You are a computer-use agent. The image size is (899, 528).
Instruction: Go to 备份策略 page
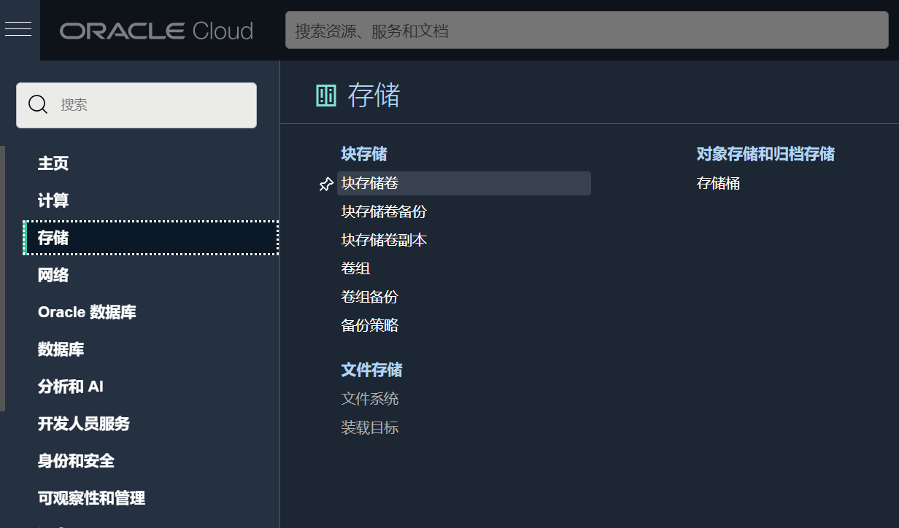point(369,325)
